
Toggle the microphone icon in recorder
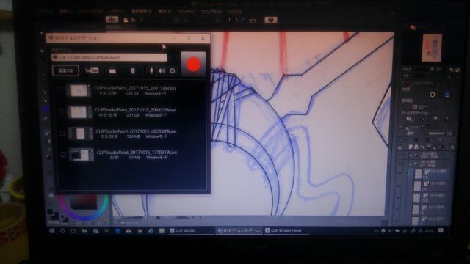click(x=151, y=71)
